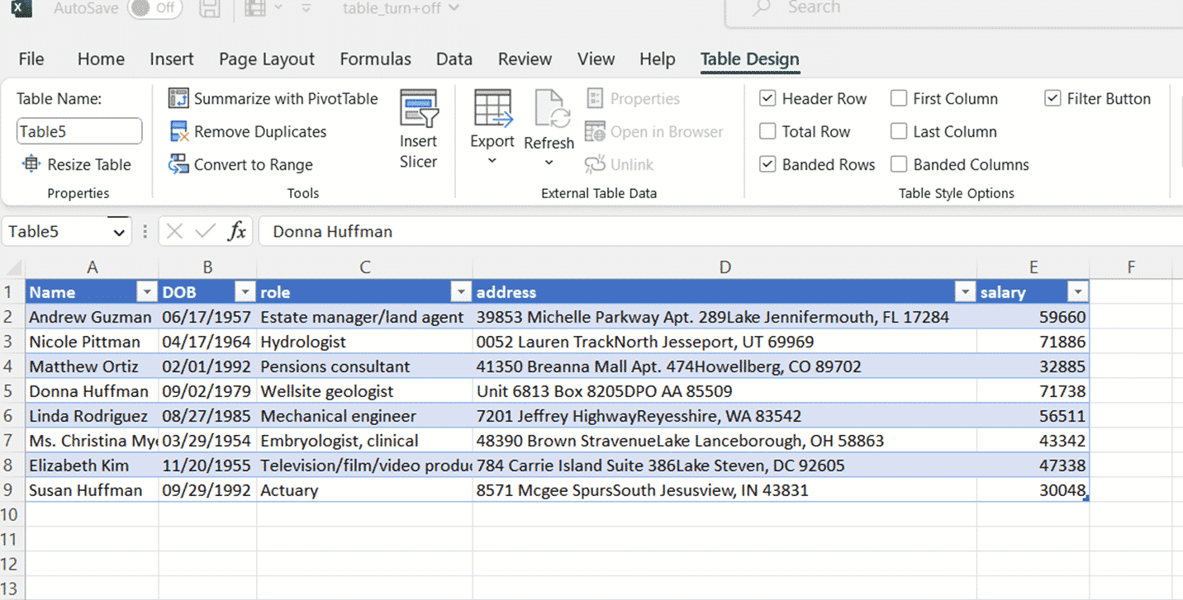Select row 13 by its row header
1183x600 pixels.
pyautogui.click(x=12, y=589)
